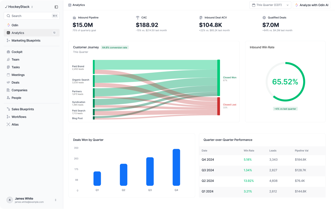Open the Meetings calendar icon
The image size is (335, 209).
coord(9,75)
